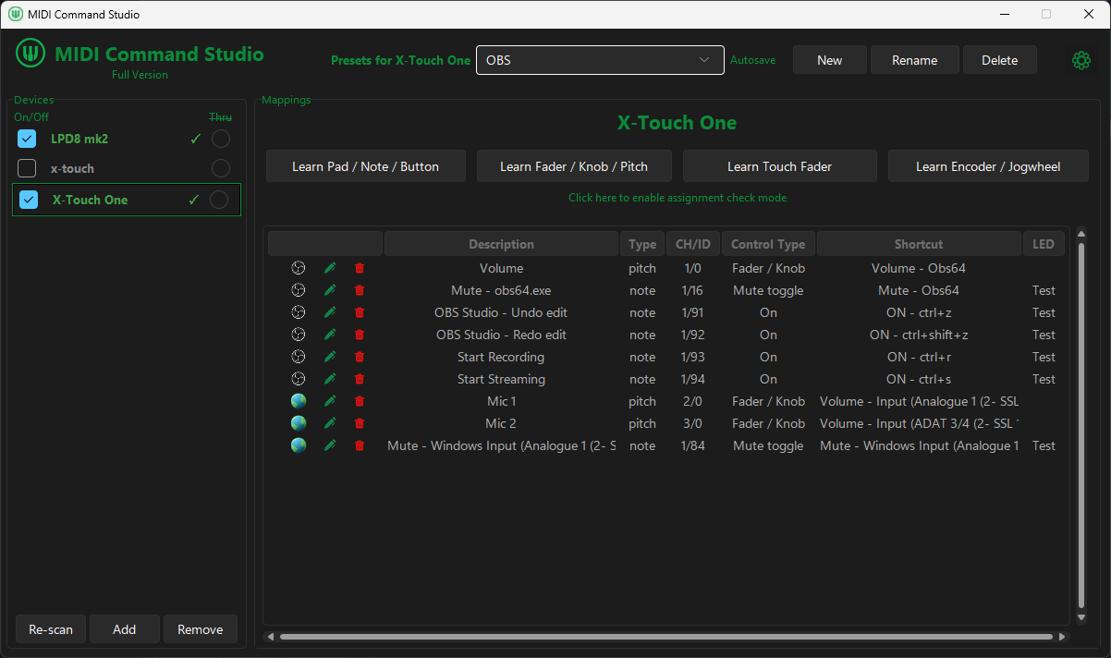Disable the LPD8 mk2 device checkbox
Screen dimensions: 1111x658
click(27, 139)
